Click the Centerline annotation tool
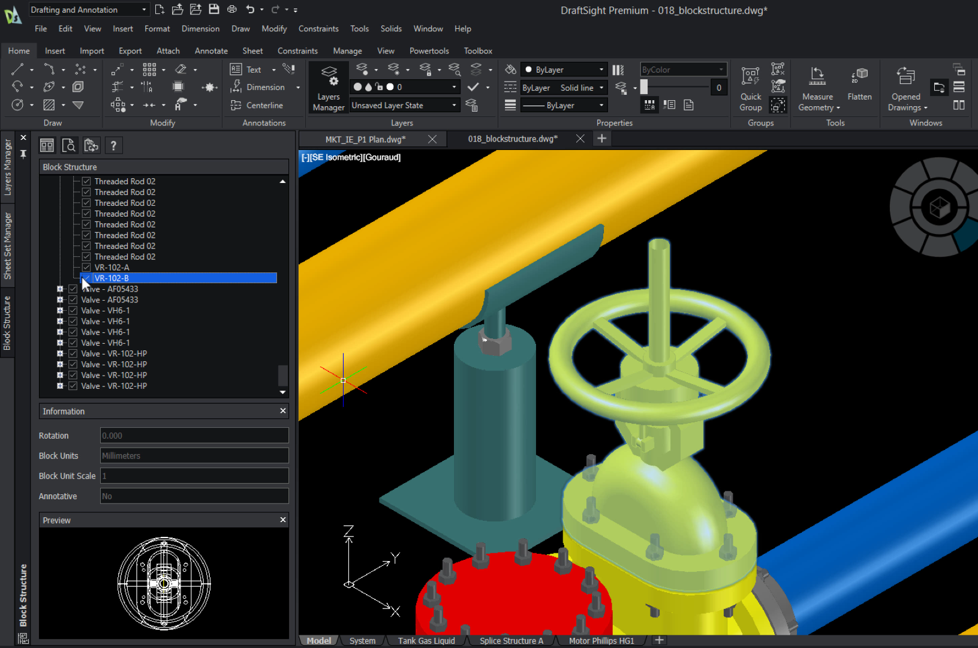This screenshot has height=648, width=978. point(257,105)
